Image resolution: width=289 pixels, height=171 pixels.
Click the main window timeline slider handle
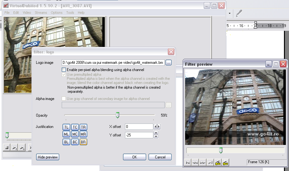pyautogui.click(x=7, y=135)
